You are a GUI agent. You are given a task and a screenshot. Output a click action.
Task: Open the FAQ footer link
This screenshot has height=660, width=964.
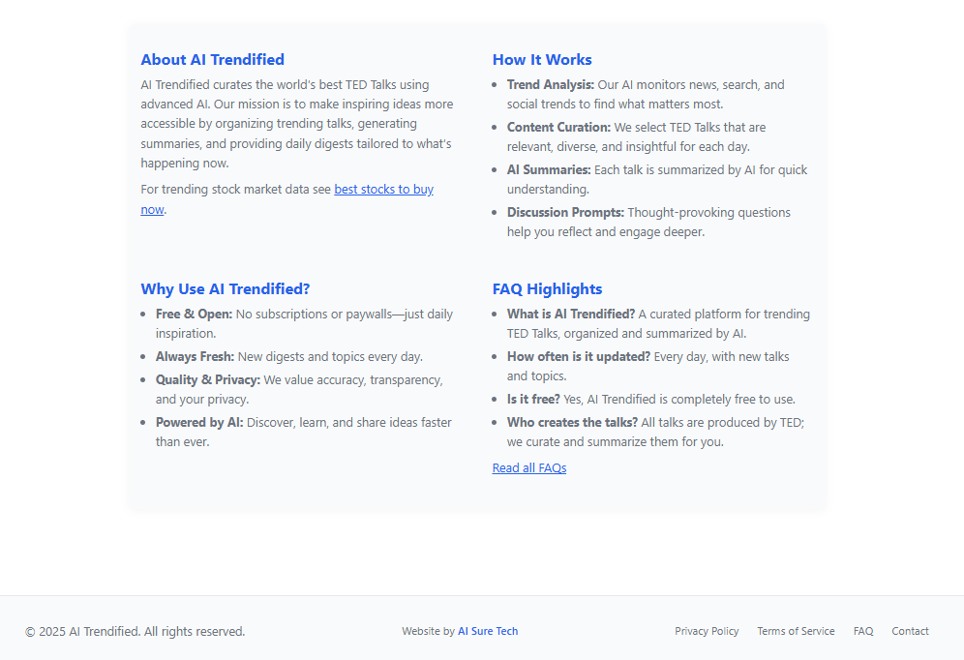click(x=863, y=631)
